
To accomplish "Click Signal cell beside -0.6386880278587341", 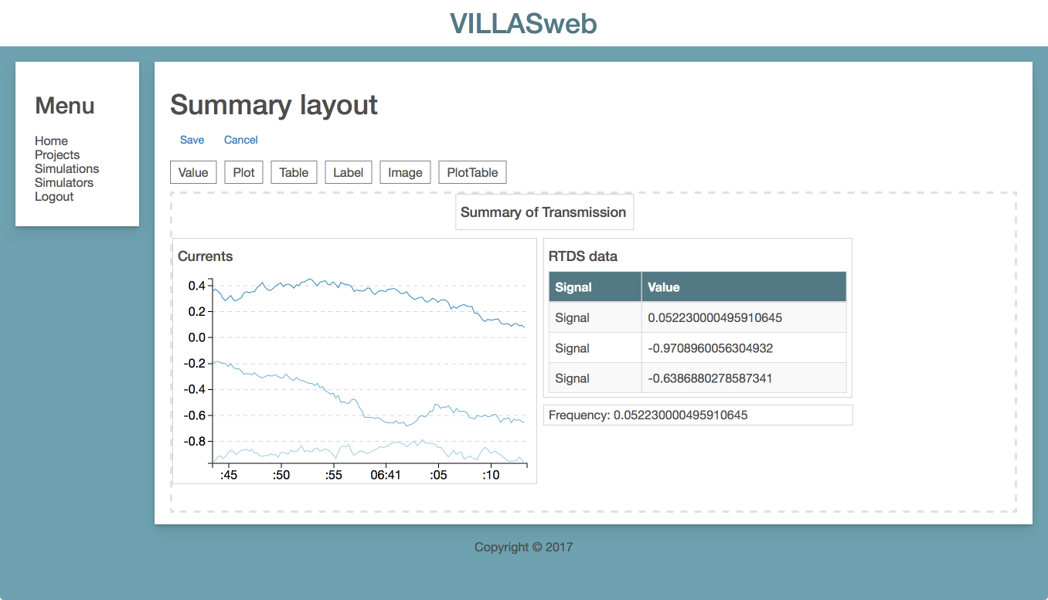I will (595, 378).
